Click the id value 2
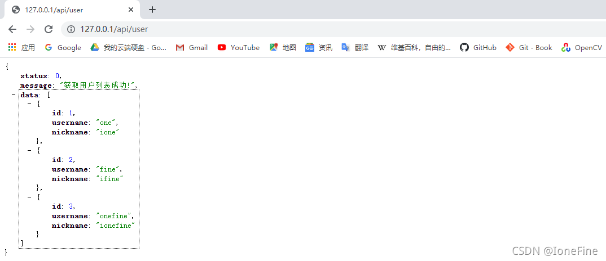This screenshot has height=261, width=606. click(71, 160)
